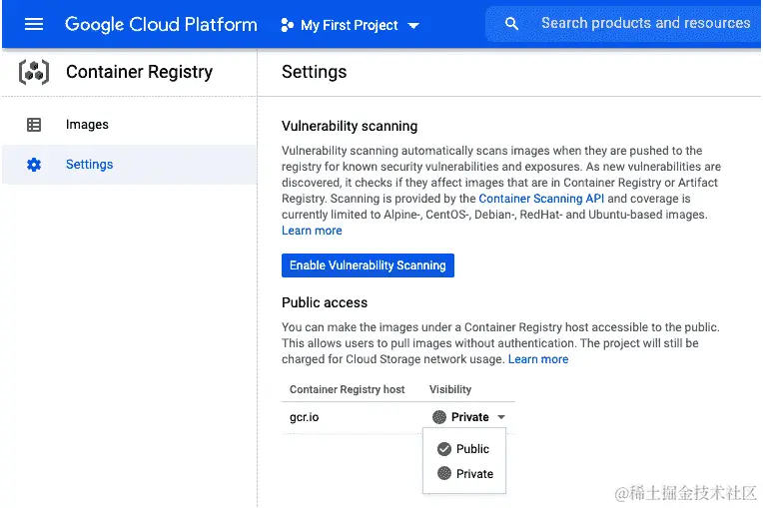Click the Public checkmark icon in dropdown
763x508 pixels.
(x=444, y=449)
